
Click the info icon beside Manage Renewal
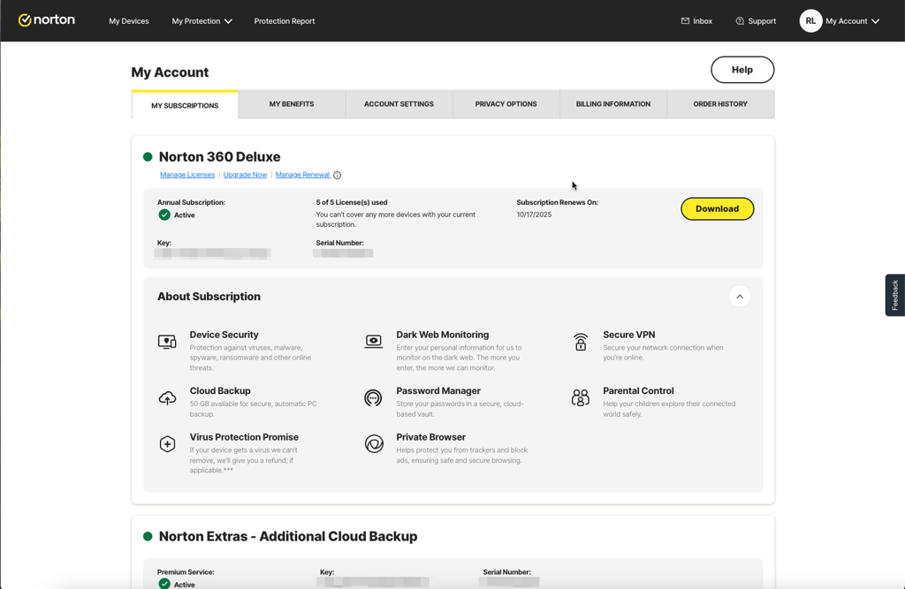coord(337,176)
